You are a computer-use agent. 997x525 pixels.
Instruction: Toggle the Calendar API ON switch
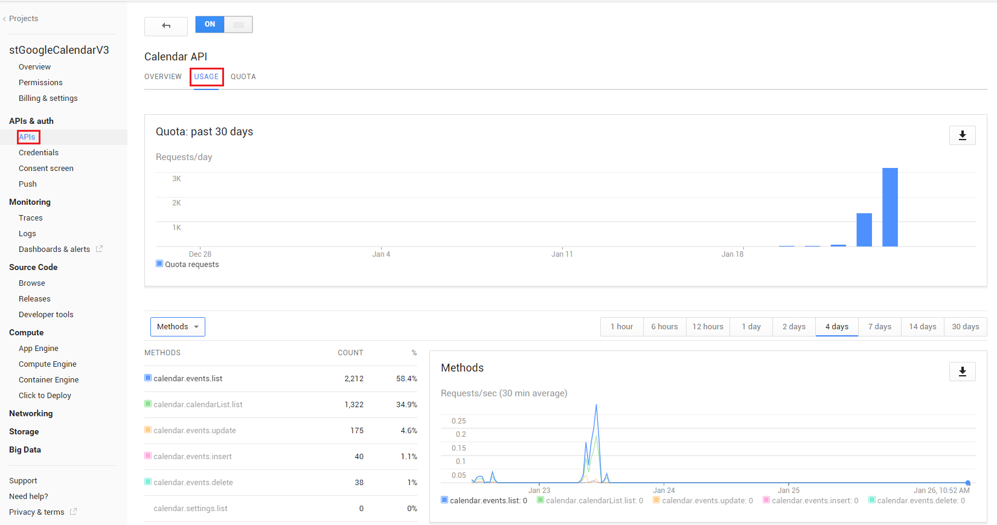pyautogui.click(x=224, y=24)
